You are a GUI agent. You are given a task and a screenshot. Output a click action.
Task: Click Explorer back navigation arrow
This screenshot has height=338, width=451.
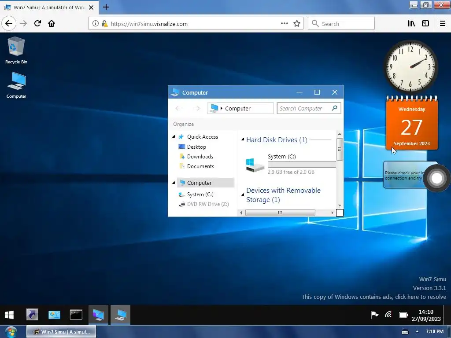179,108
